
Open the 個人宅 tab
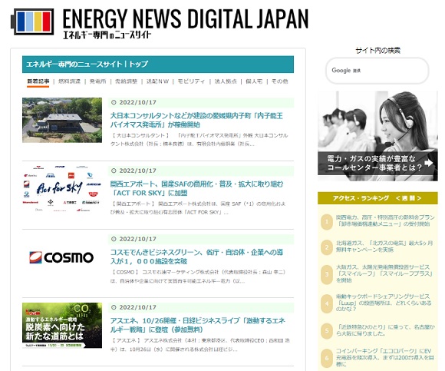click(254, 81)
